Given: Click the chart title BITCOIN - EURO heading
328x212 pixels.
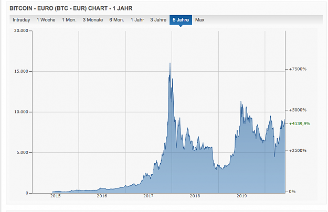Looking at the screenshot, I should pyautogui.click(x=71, y=8).
